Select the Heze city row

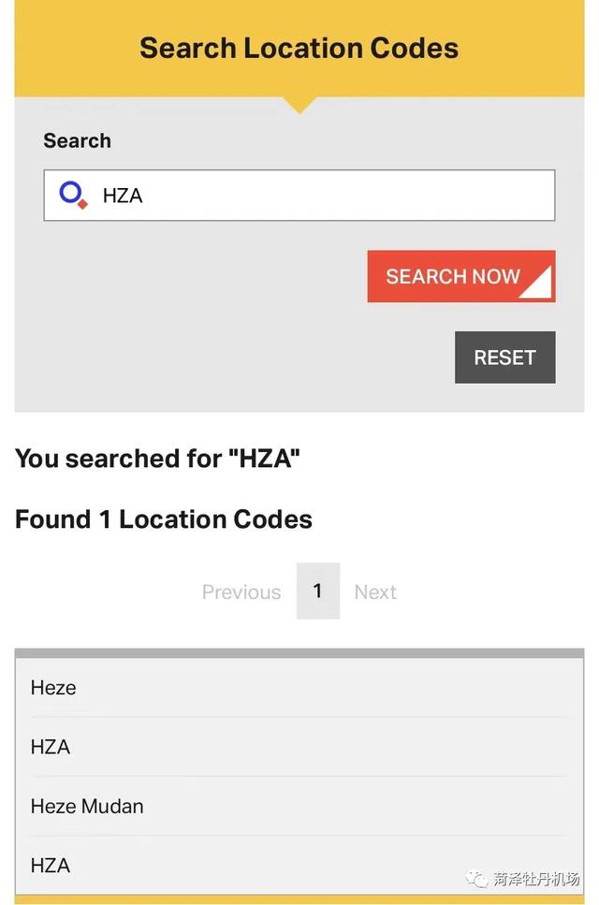click(x=299, y=688)
